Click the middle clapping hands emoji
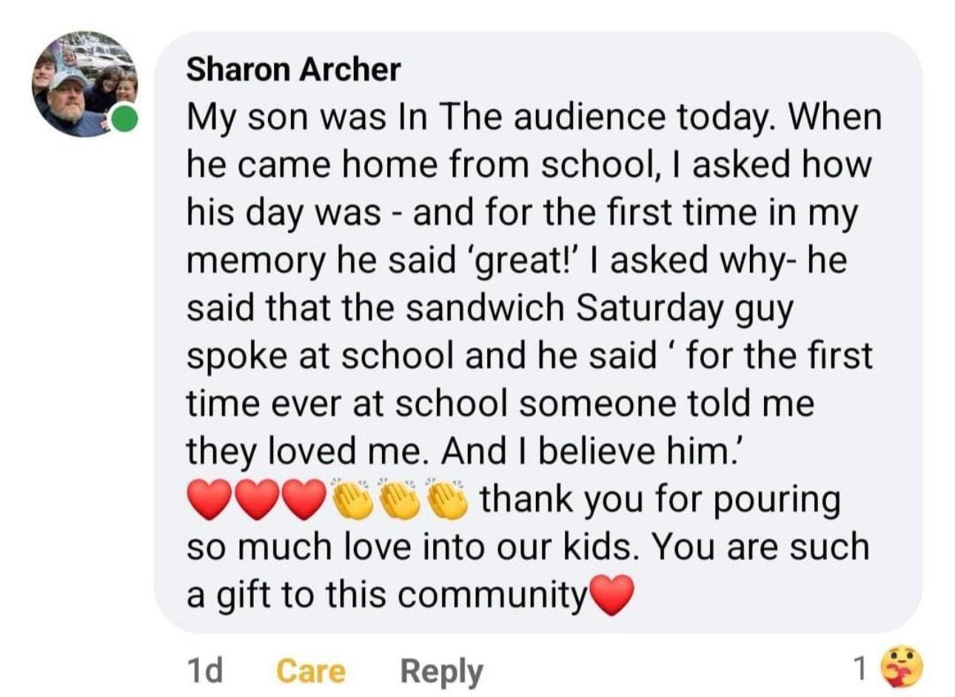 (x=401, y=499)
